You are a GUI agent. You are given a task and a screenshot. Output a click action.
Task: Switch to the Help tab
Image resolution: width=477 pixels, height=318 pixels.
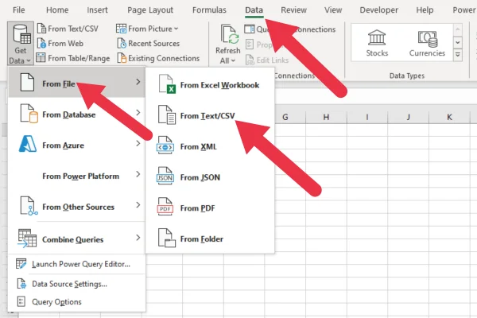click(x=425, y=10)
